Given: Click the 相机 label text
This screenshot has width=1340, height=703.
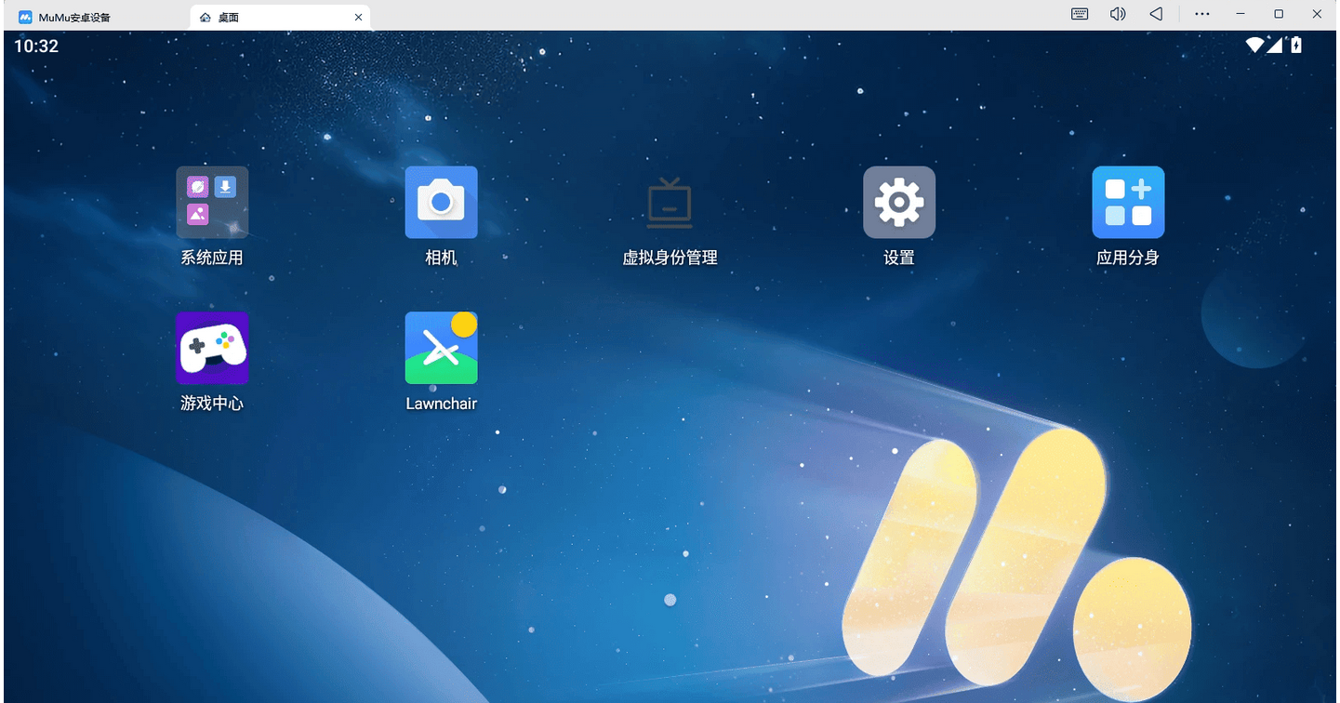Looking at the screenshot, I should pyautogui.click(x=441, y=258).
